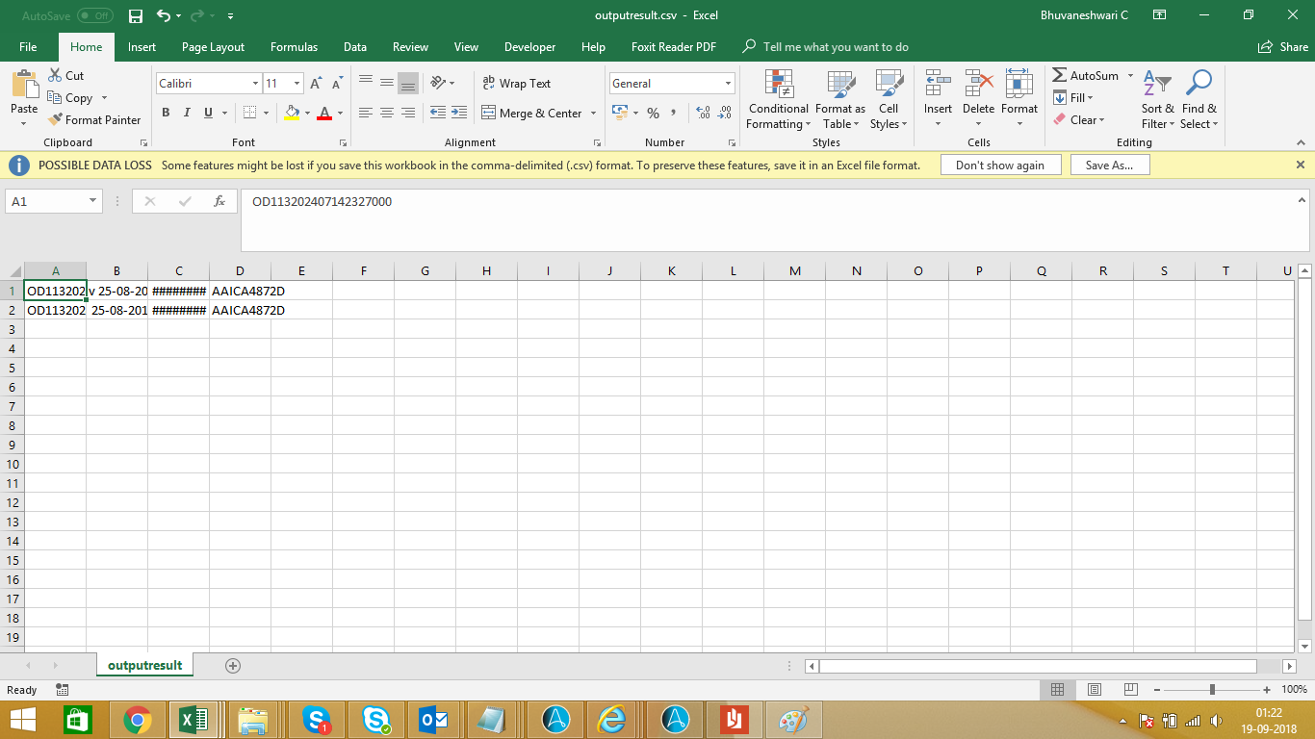Click the Don't show again button

(999, 166)
